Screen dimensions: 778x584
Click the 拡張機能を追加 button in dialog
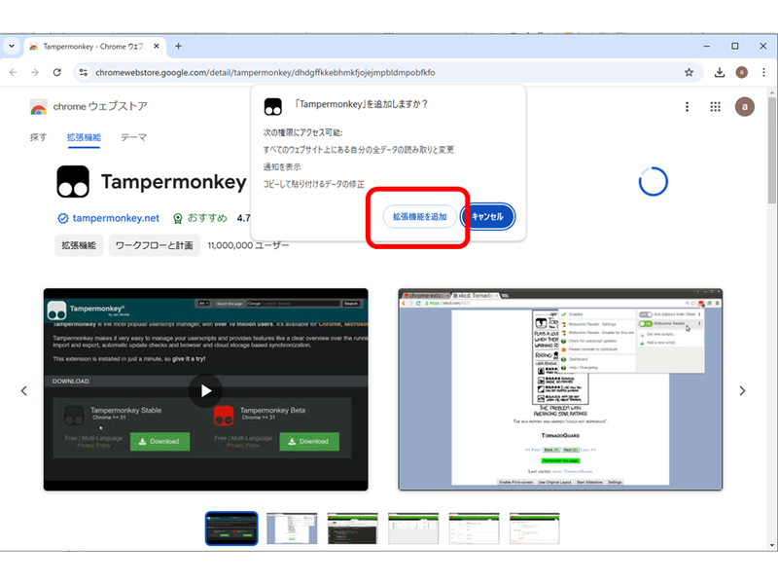(x=420, y=216)
